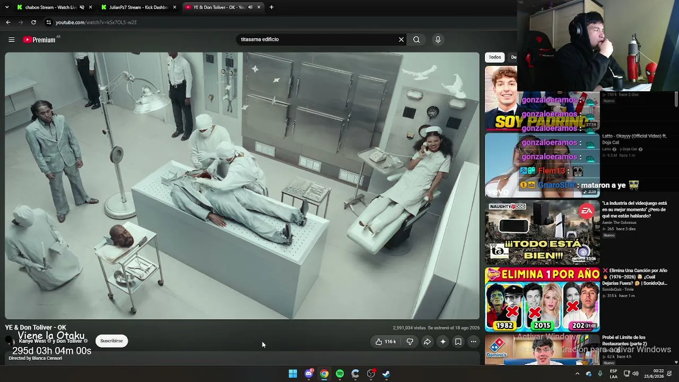Open the sparkle Ask AI button

tap(442, 342)
